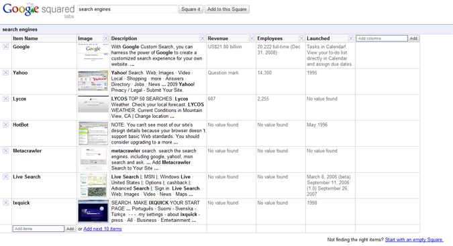Close the Image column with its X
Screen dimensions: 453x246
click(x=106, y=38)
